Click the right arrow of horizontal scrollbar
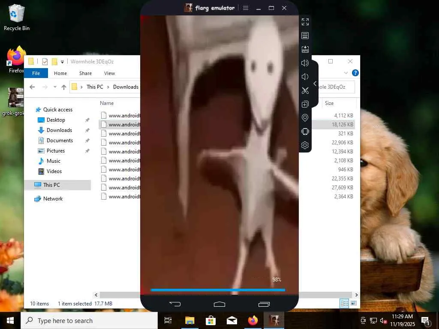Image resolution: width=439 pixels, height=329 pixels. point(356,295)
